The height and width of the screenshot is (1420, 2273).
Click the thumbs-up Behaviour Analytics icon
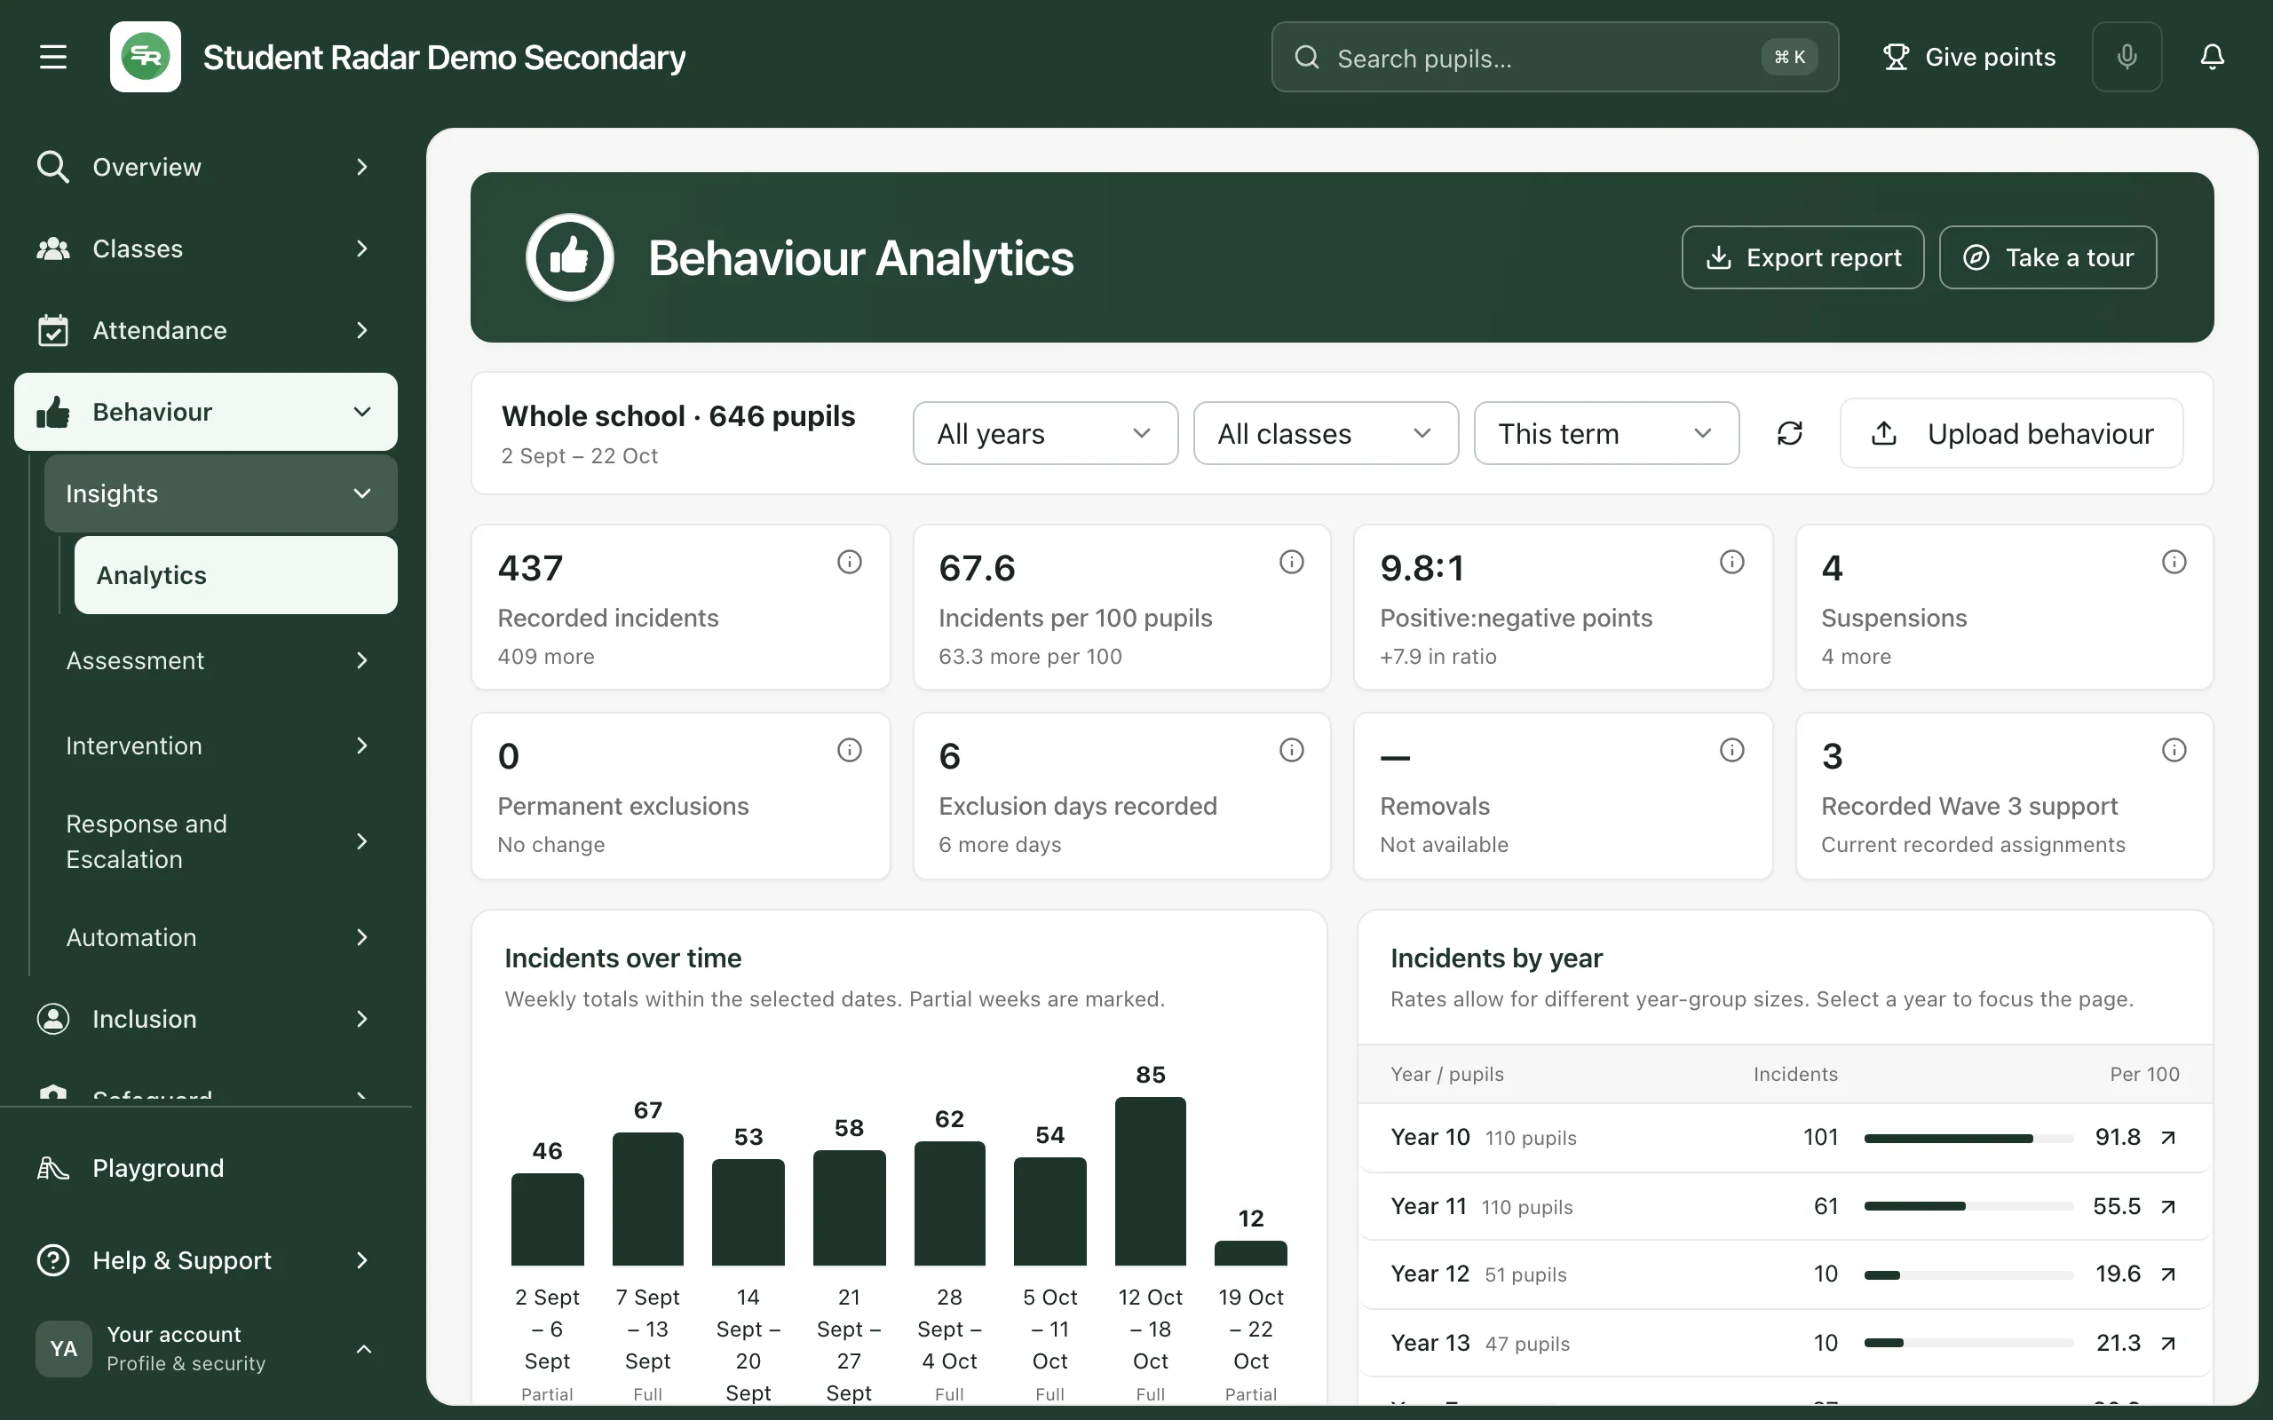(569, 257)
